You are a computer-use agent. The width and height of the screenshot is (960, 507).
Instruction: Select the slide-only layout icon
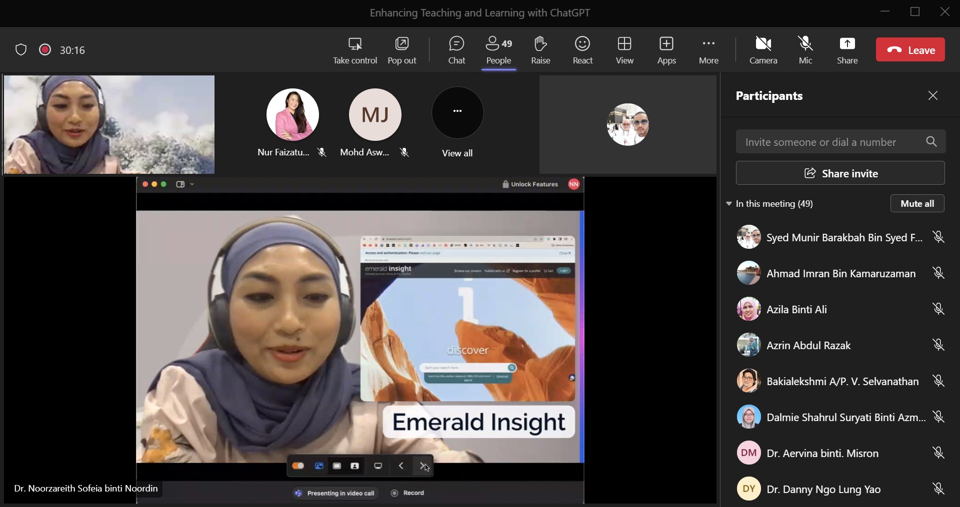point(337,466)
